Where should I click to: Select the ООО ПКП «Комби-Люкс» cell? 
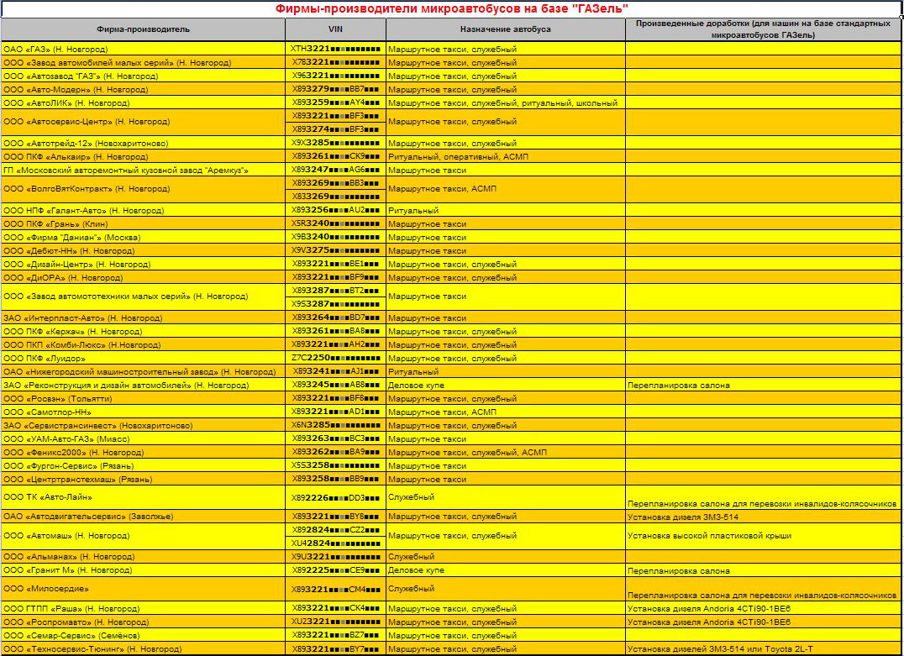[x=143, y=344]
